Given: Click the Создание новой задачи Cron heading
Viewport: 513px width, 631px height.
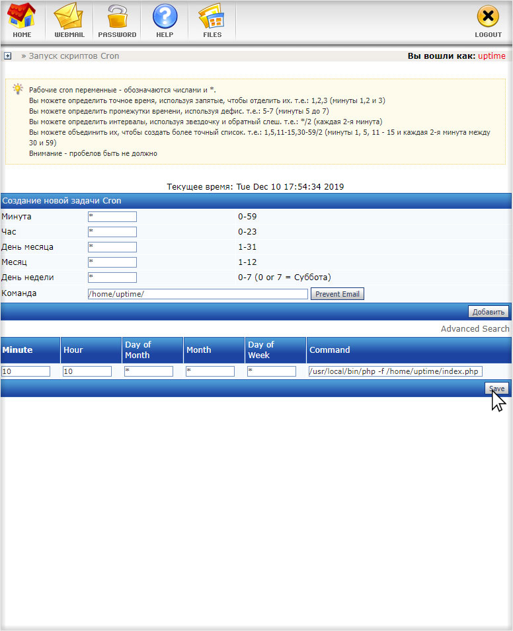Looking at the screenshot, I should coord(61,201).
